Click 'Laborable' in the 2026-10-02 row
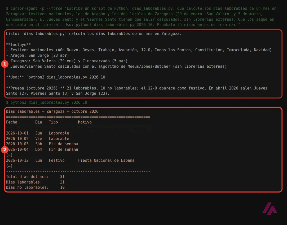The image size is (287, 225). 59,139
